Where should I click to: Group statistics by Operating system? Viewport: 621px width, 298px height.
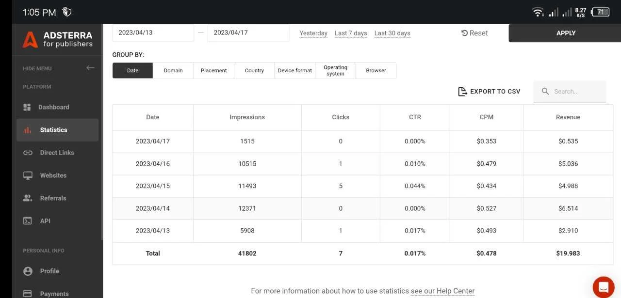pos(335,70)
